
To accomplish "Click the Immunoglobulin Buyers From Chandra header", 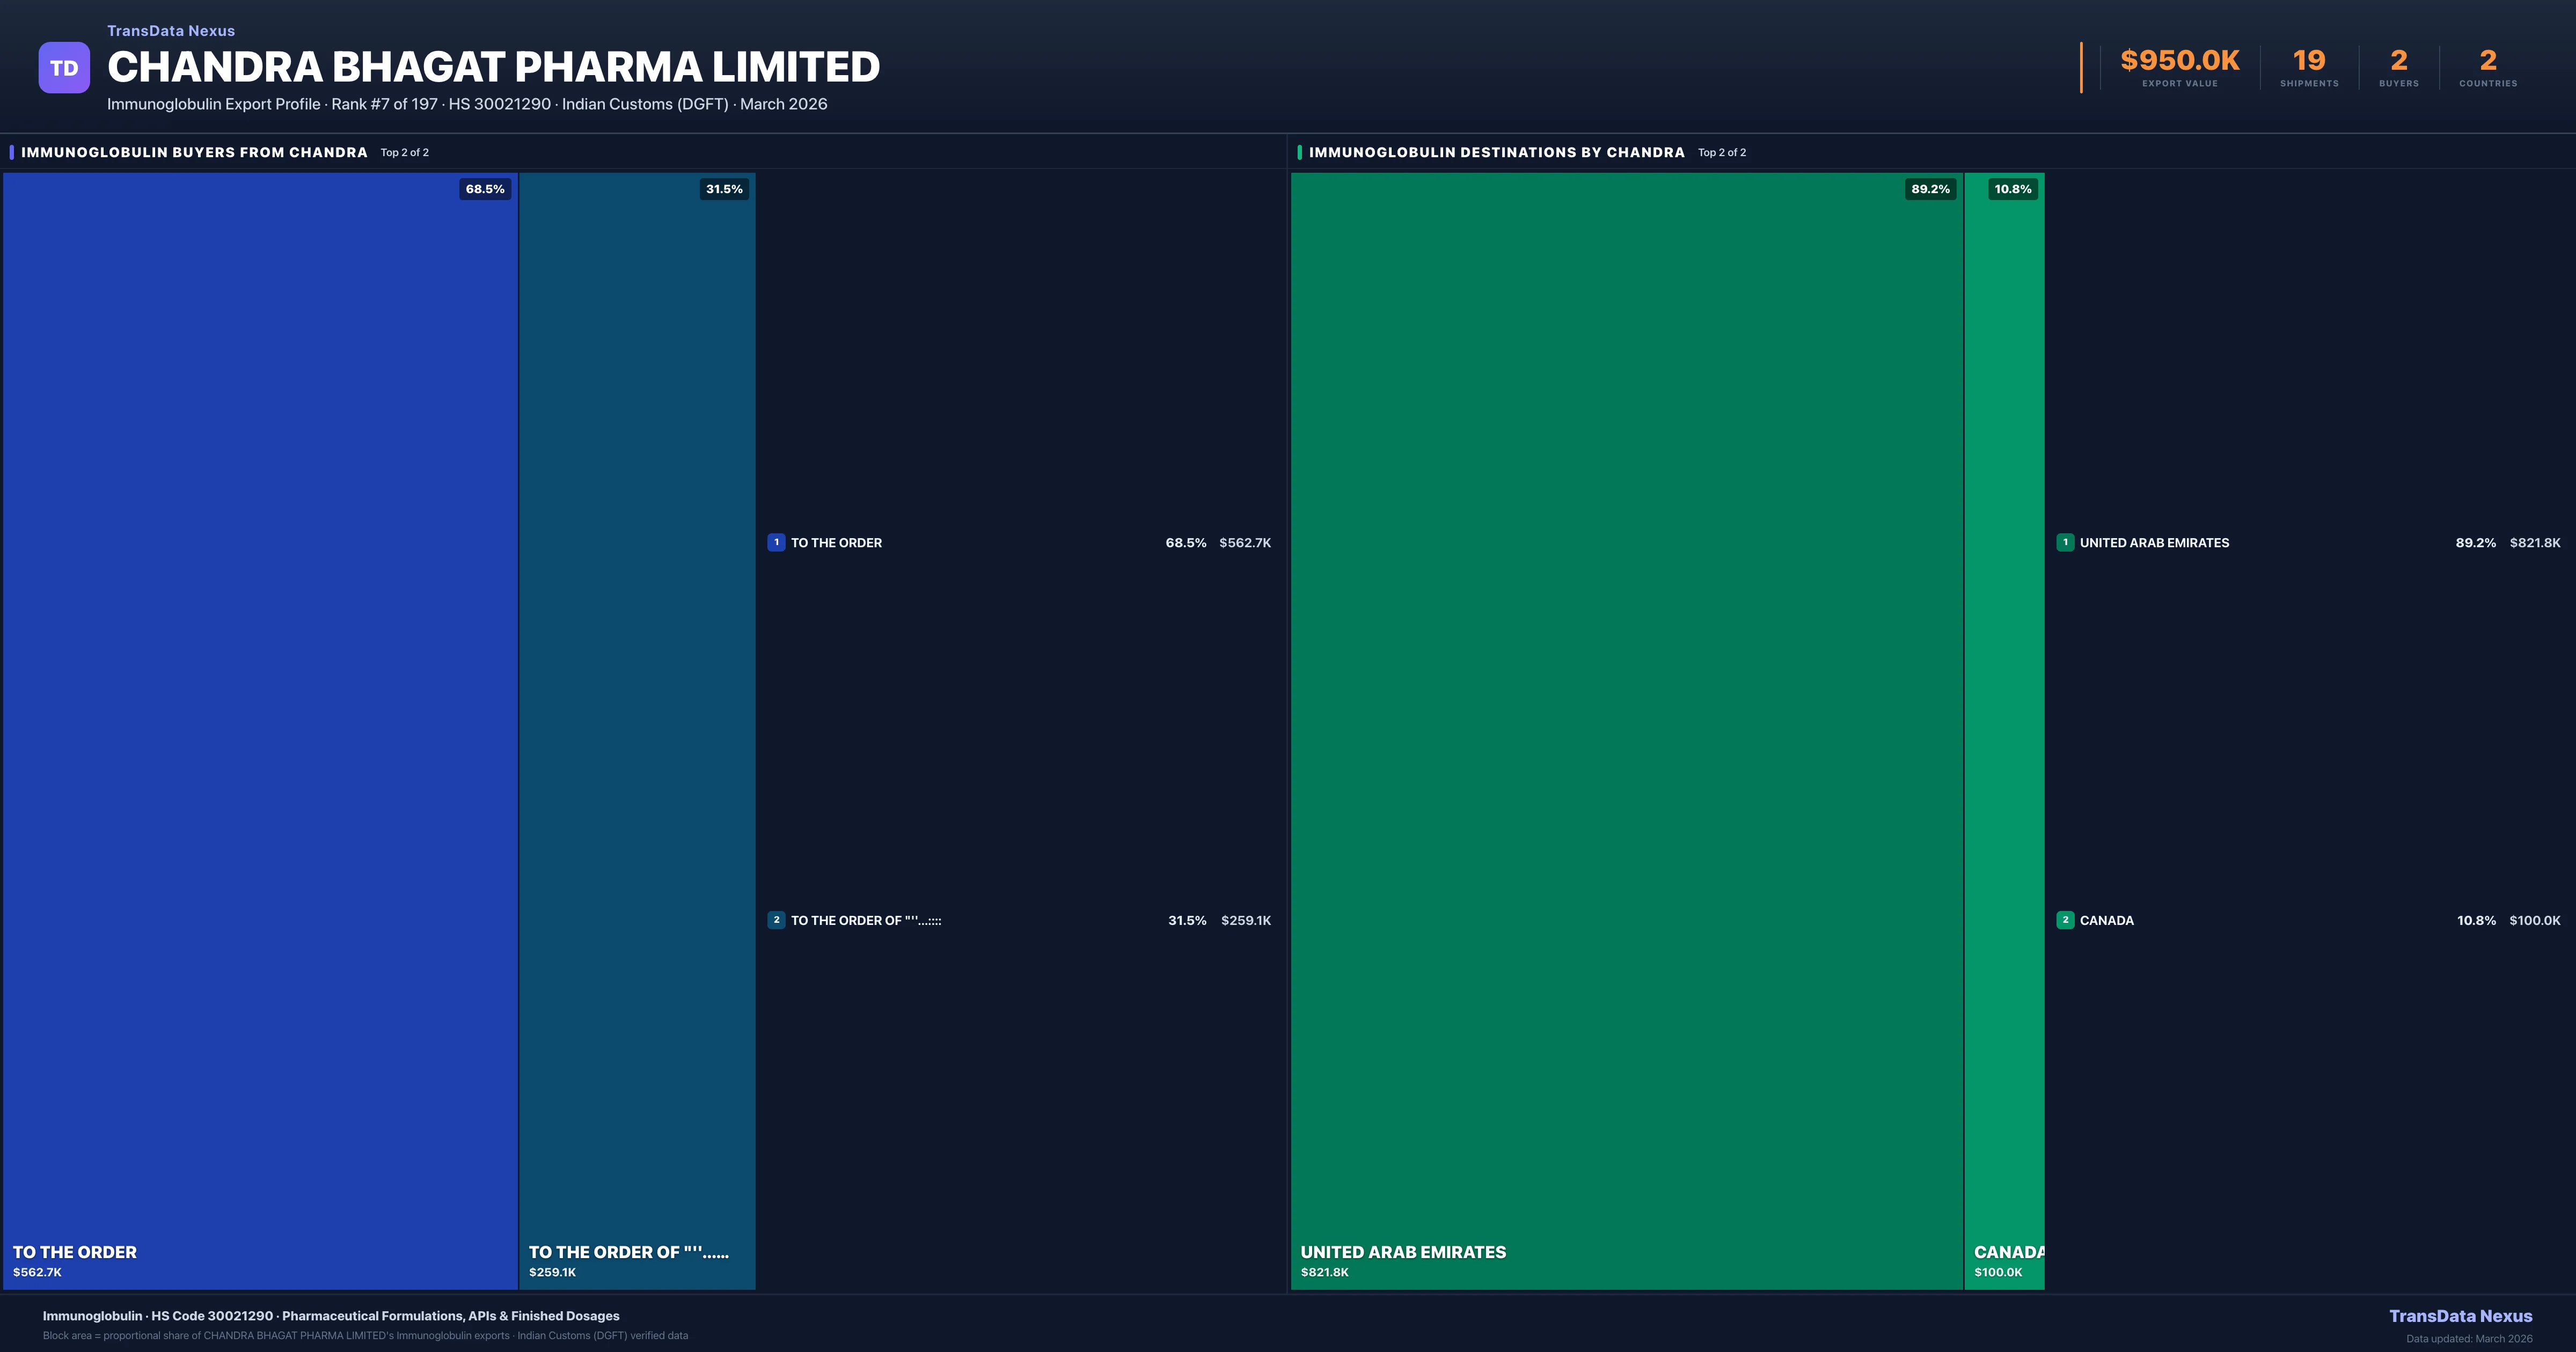I will coord(194,152).
